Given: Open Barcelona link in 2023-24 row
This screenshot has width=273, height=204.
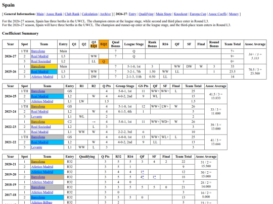Looking at the screenshot, I should tap(38, 106).
